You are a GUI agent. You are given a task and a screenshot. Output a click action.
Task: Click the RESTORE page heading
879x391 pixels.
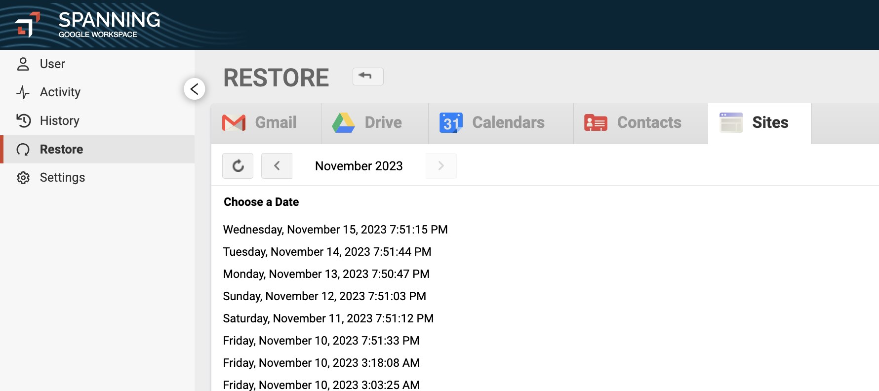(x=276, y=78)
